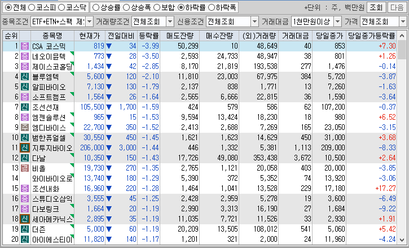Click the down arrow beside 비올 price 19,730
409x248 pixels.
tap(109, 168)
